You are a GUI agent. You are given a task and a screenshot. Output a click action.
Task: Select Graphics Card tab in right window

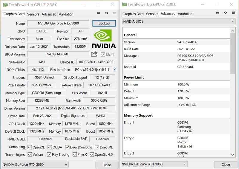click(x=133, y=14)
